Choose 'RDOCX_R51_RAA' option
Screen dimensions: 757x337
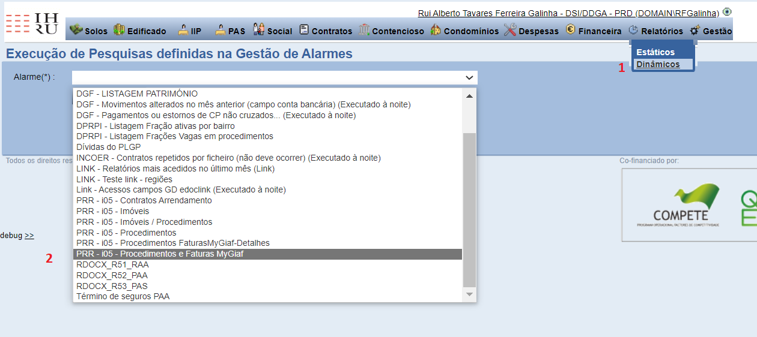point(112,264)
